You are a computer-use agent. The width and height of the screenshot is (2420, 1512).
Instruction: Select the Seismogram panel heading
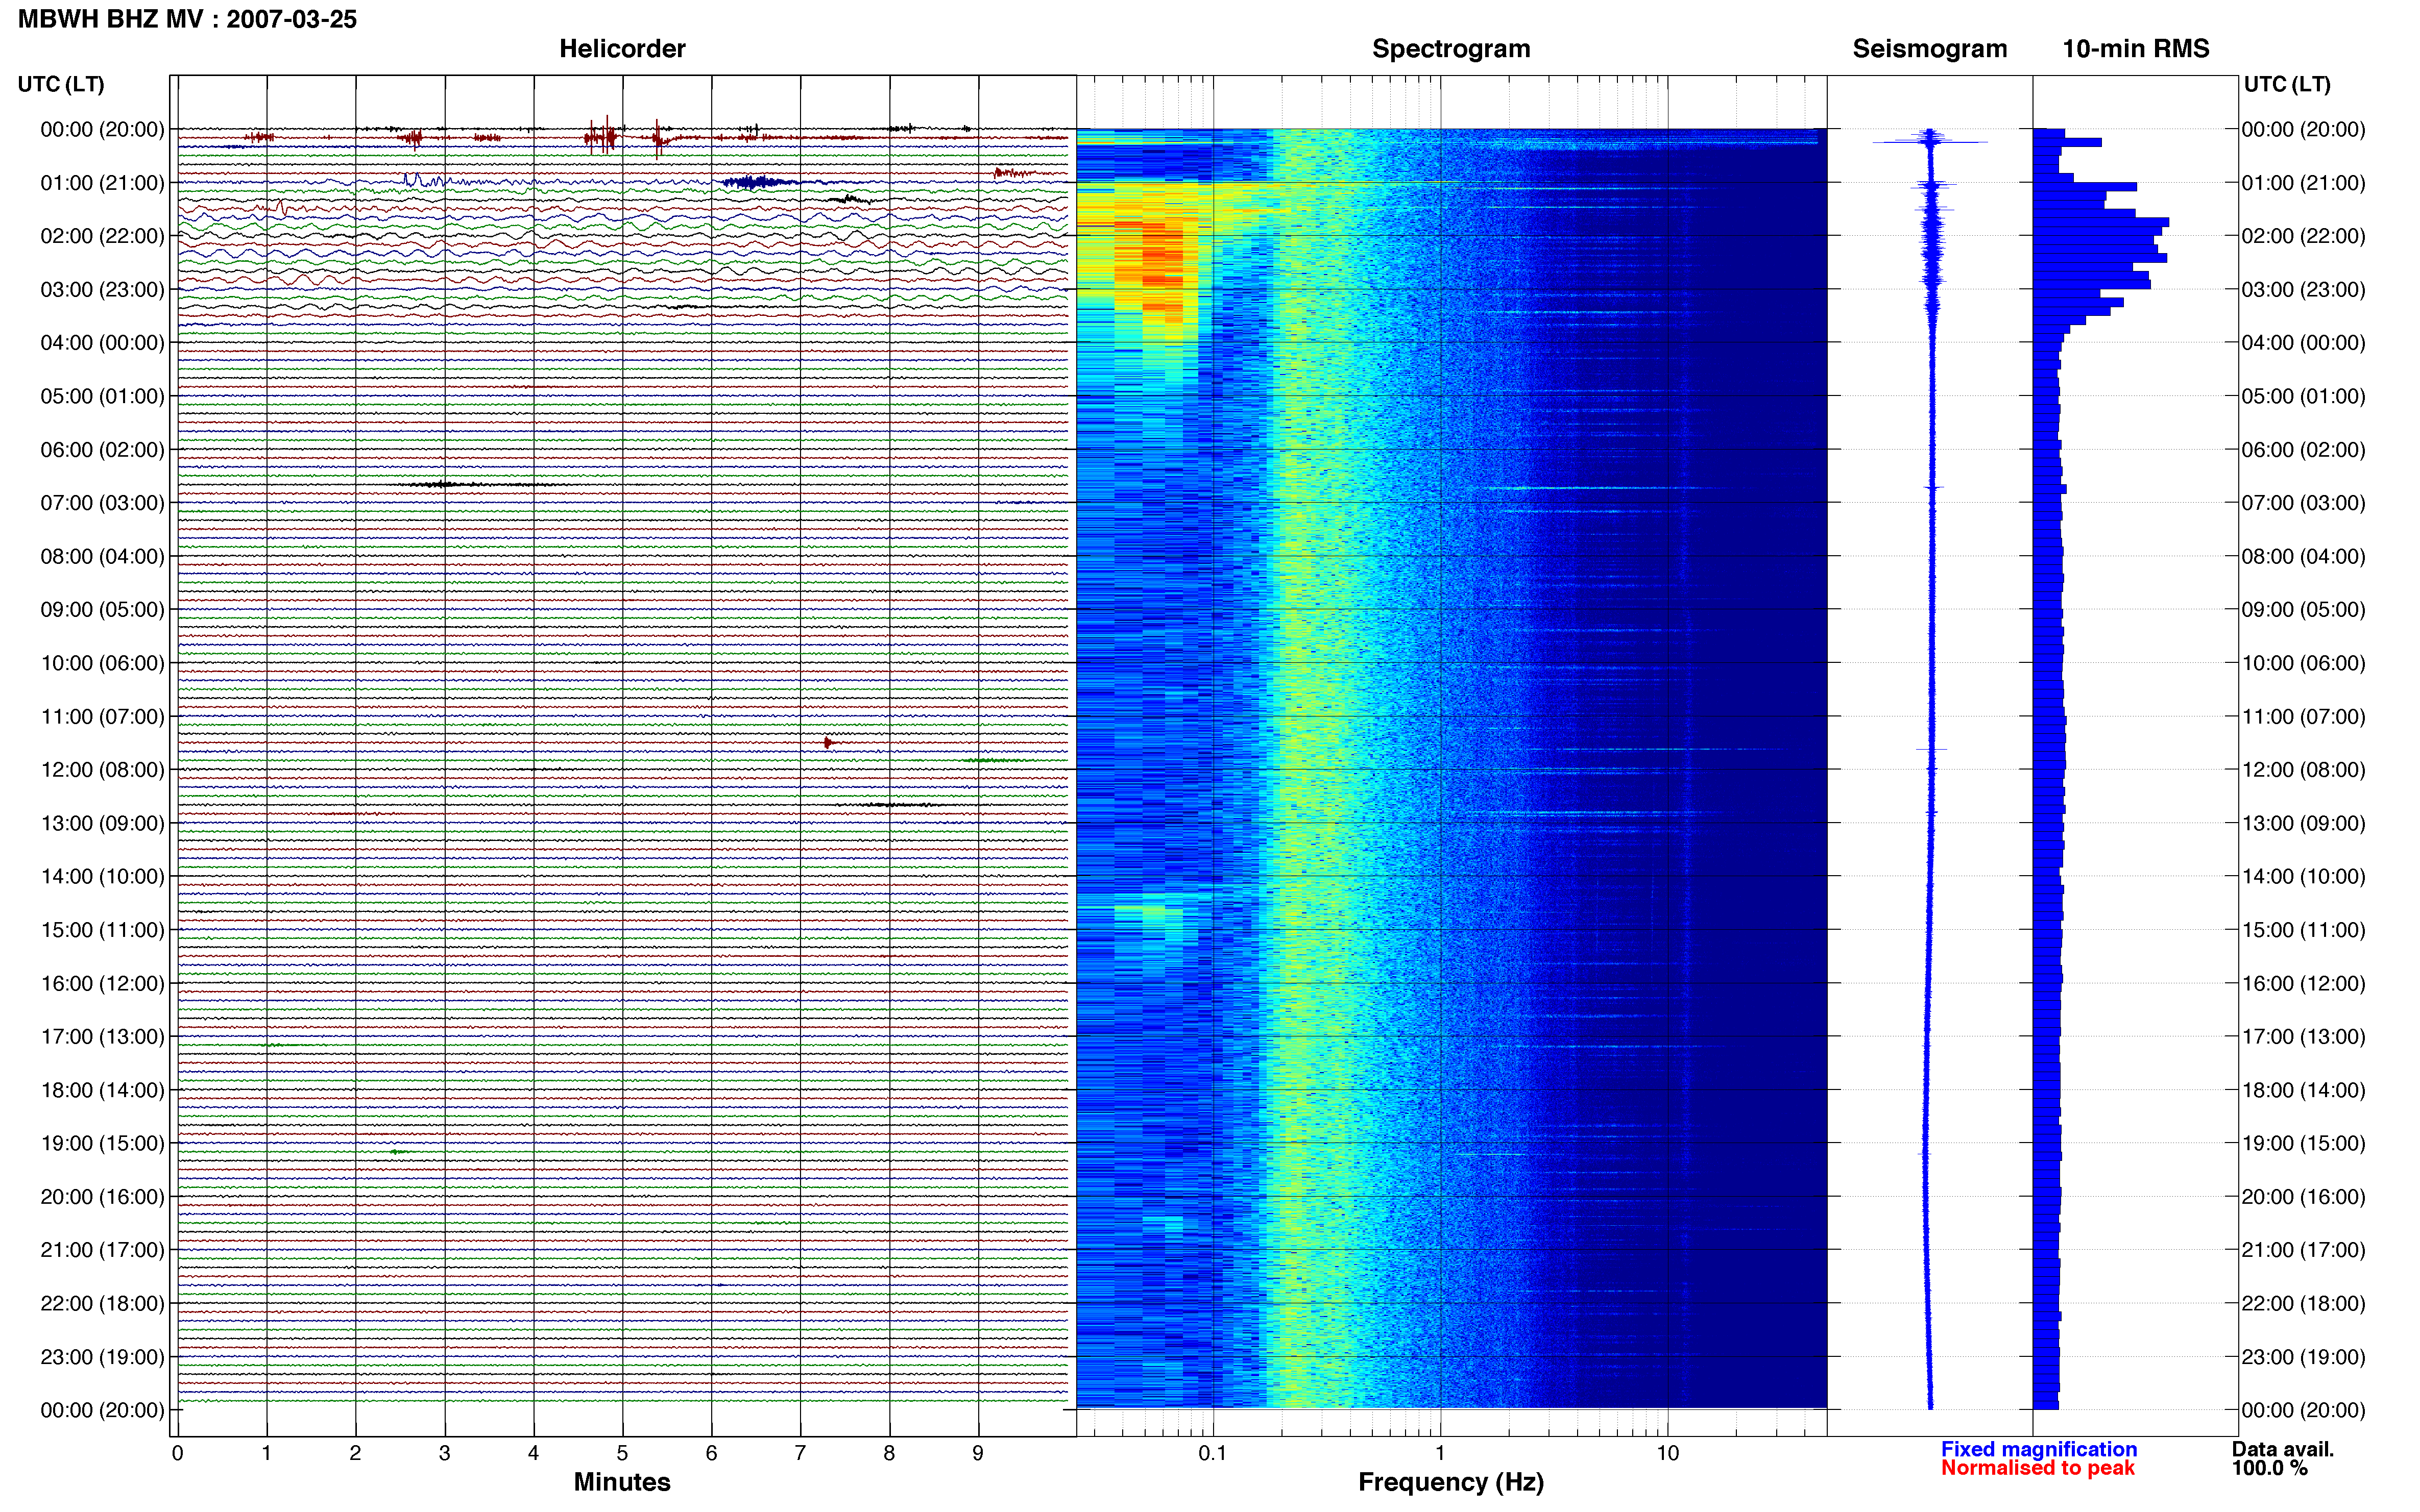coord(1929,48)
